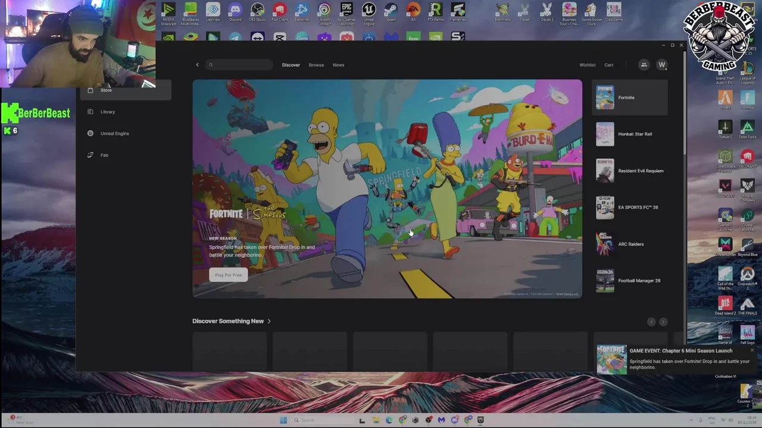The height and width of the screenshot is (428, 762).
Task: Open NVIDIA Broadcast desktop icon
Action: (168, 14)
